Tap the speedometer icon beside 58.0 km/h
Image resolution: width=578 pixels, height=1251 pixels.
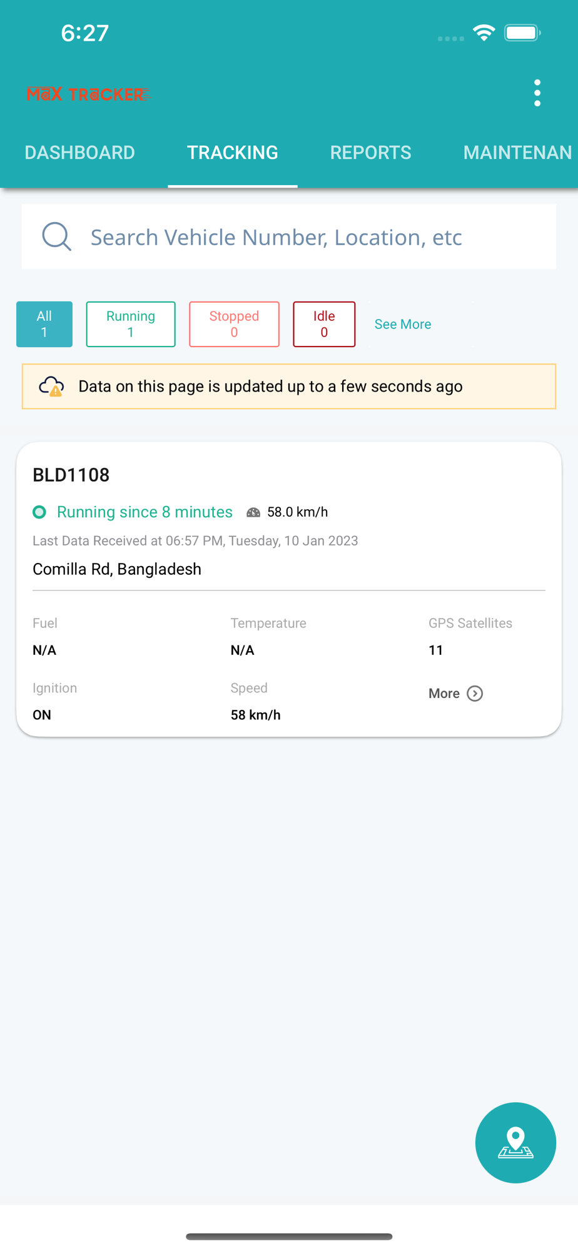(253, 512)
